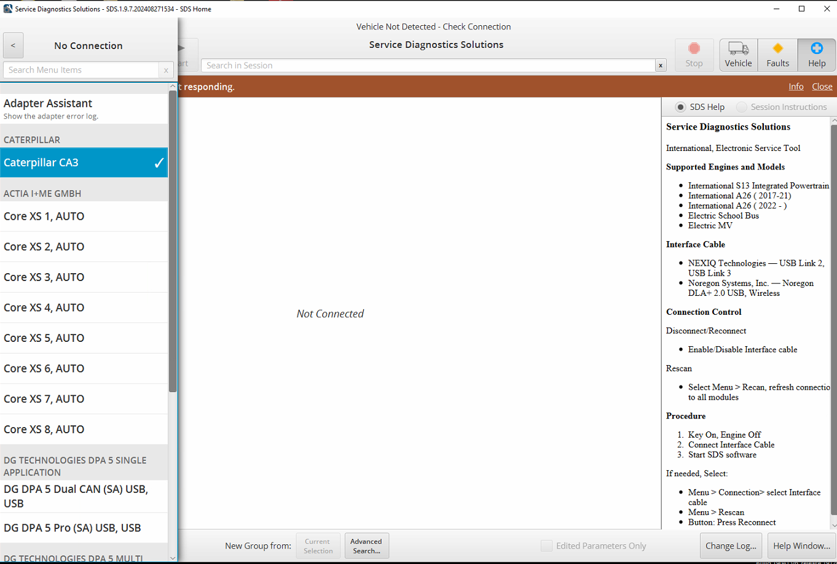Open Adapter Assistant error log
The width and height of the screenshot is (837, 564).
click(84, 109)
